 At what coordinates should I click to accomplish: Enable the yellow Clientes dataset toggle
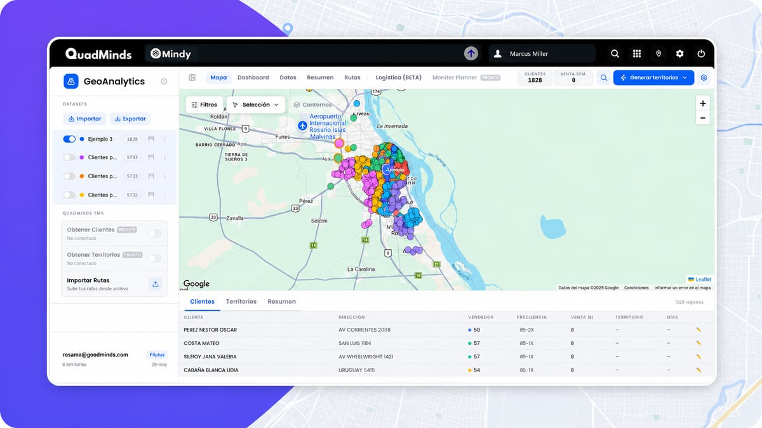coord(69,195)
